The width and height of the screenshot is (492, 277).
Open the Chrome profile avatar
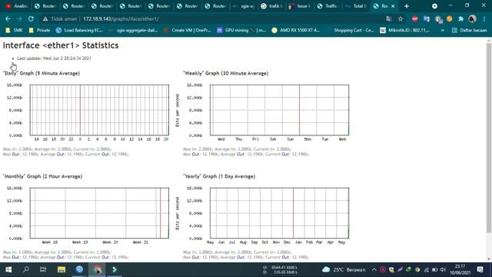pos(472,18)
